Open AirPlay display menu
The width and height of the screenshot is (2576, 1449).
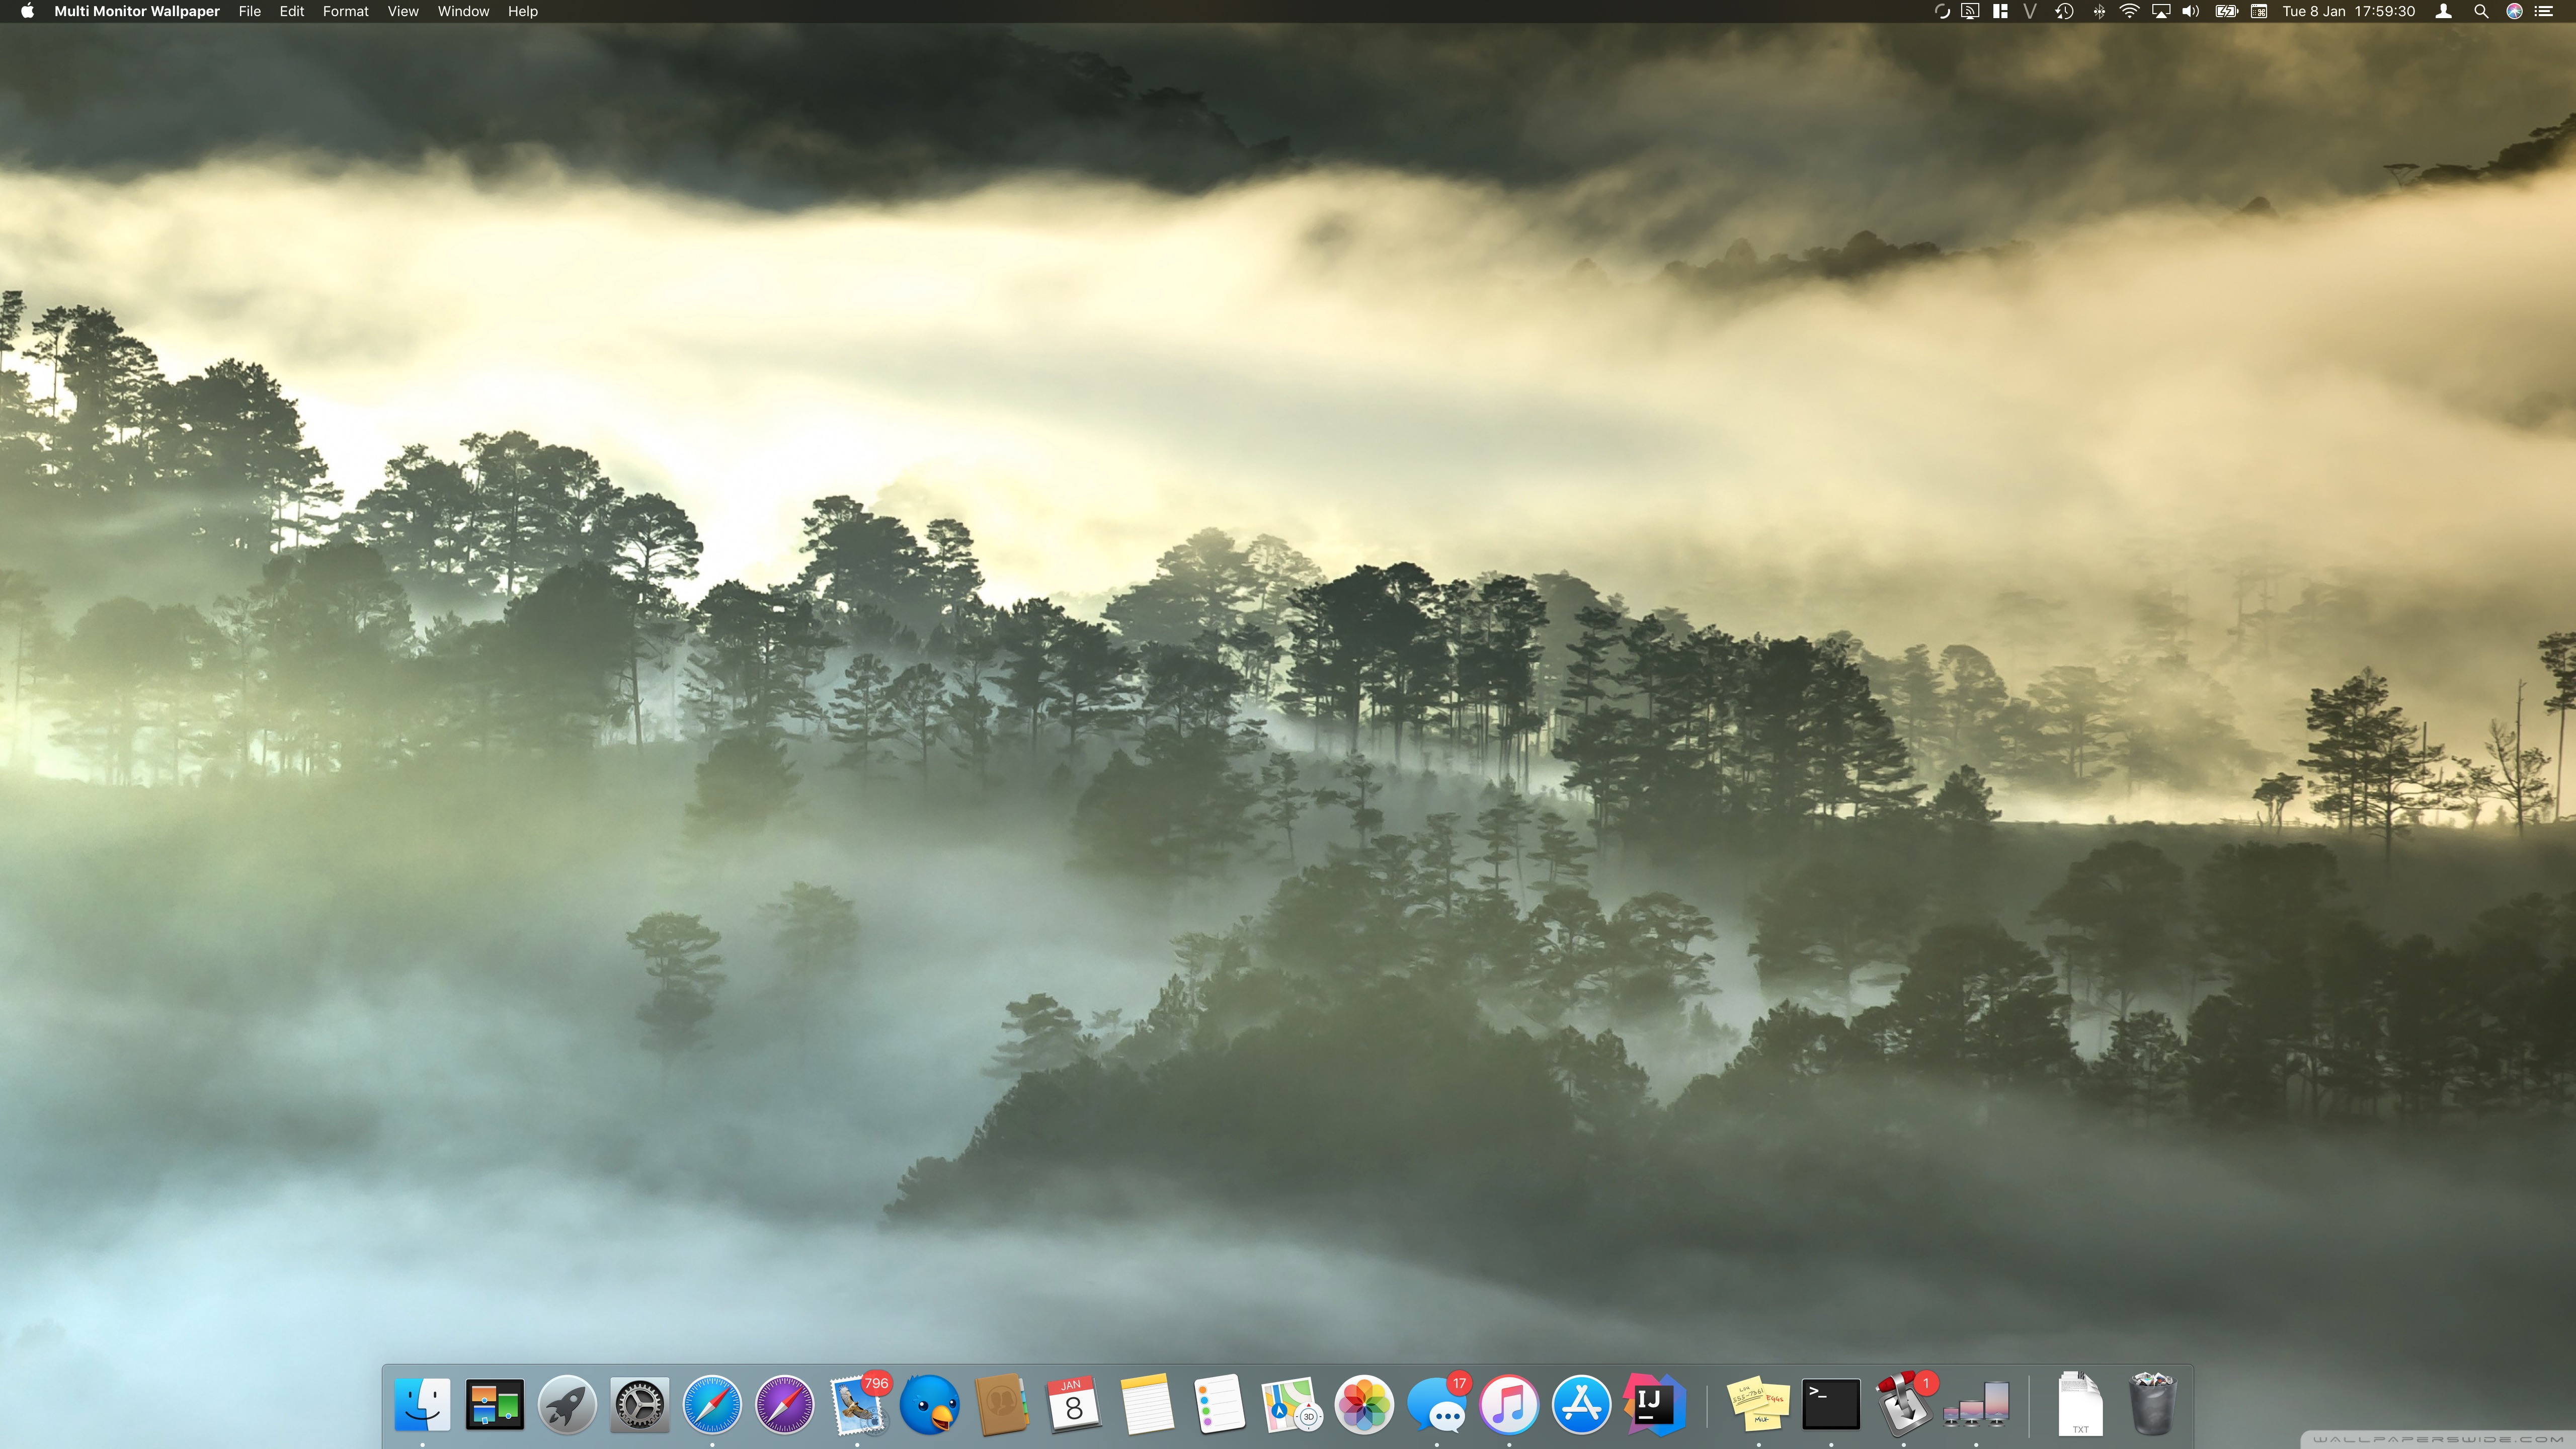(x=2161, y=11)
